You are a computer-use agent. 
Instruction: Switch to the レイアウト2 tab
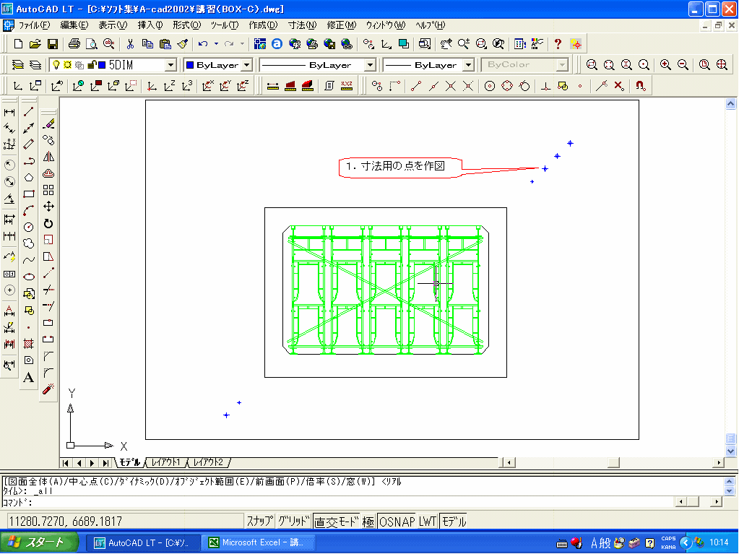208,462
